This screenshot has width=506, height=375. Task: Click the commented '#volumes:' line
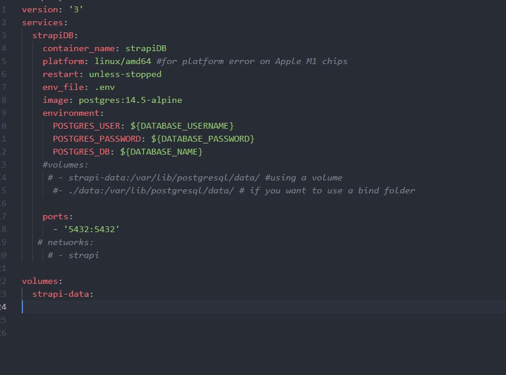click(x=65, y=165)
